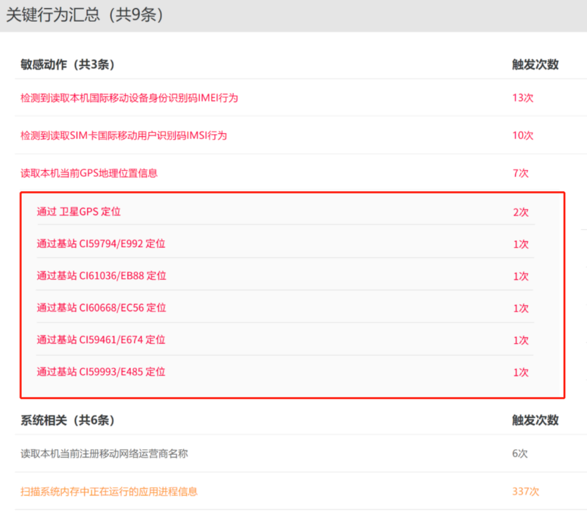This screenshot has width=587, height=514.
Task: Click the 关键行为汇总 (共9条) panel title
Action: click(x=85, y=15)
